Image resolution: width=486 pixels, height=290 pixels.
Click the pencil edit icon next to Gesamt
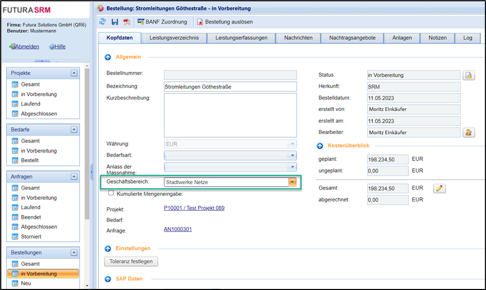click(439, 188)
